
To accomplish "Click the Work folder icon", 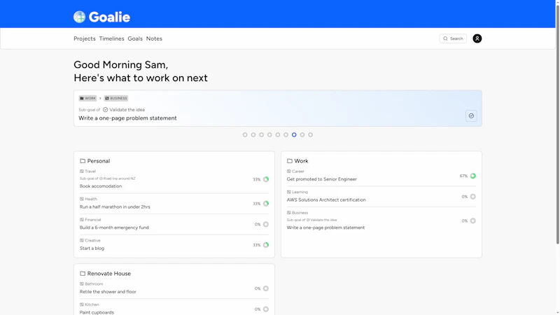I will tap(290, 161).
